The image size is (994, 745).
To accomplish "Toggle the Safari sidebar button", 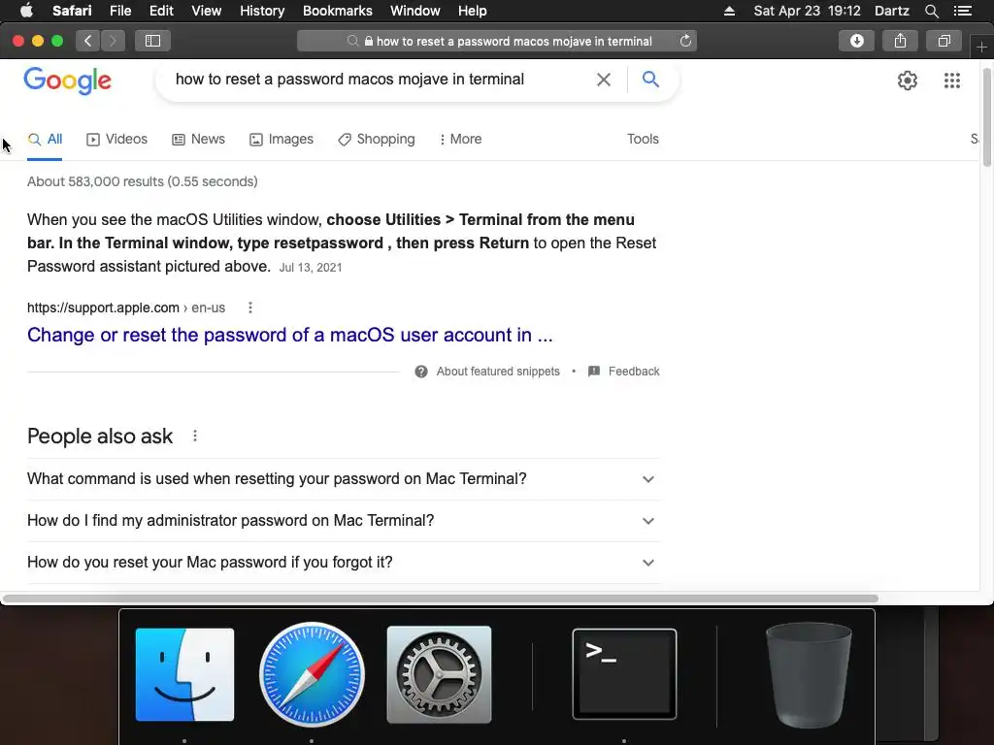I will pos(152,41).
